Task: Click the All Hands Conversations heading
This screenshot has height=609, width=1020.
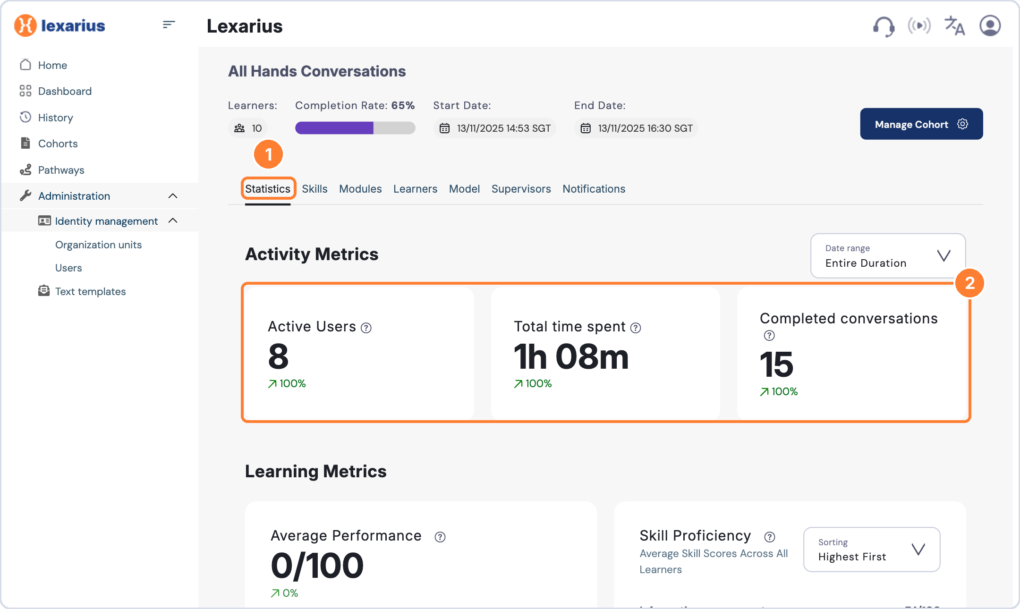Action: (x=317, y=71)
